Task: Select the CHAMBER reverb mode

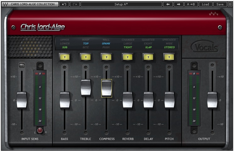Action: 128,40
